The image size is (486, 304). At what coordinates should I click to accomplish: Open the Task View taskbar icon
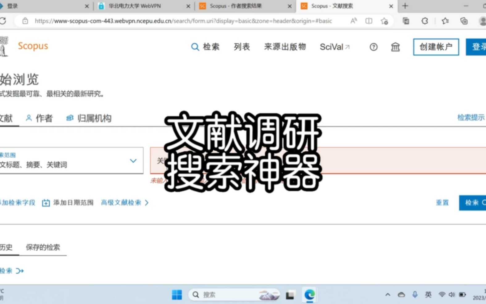pyautogui.click(x=290, y=295)
